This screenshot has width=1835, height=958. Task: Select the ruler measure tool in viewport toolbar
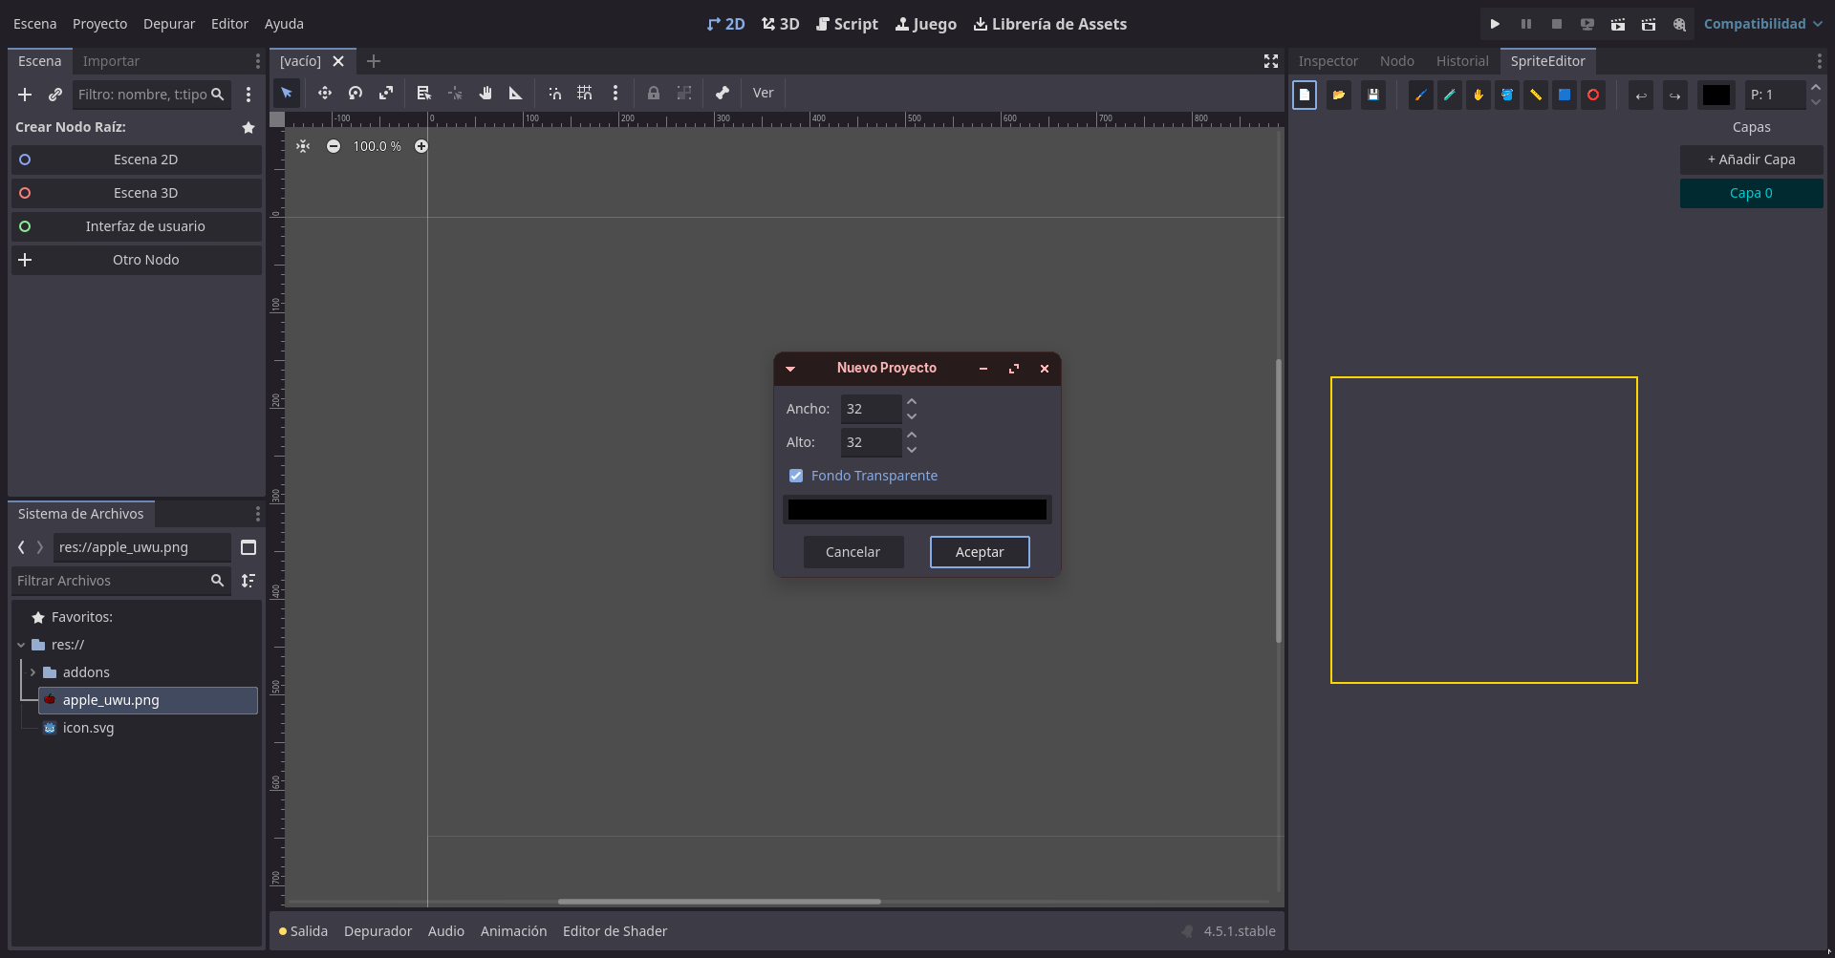click(516, 93)
